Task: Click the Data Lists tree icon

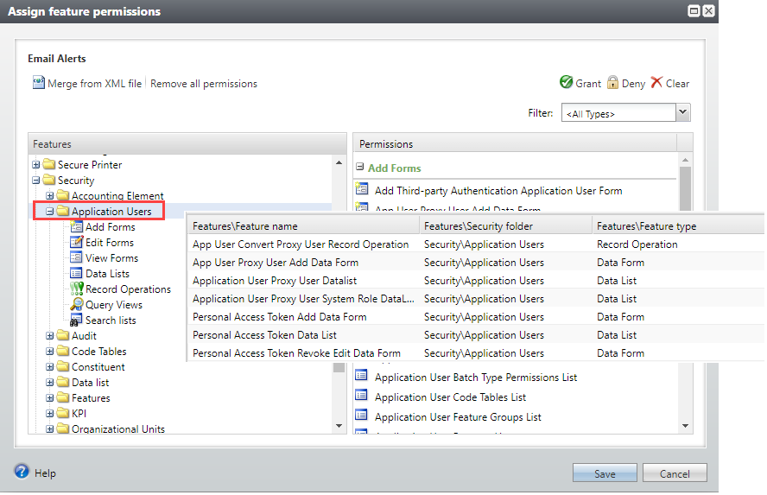Action: click(x=76, y=273)
